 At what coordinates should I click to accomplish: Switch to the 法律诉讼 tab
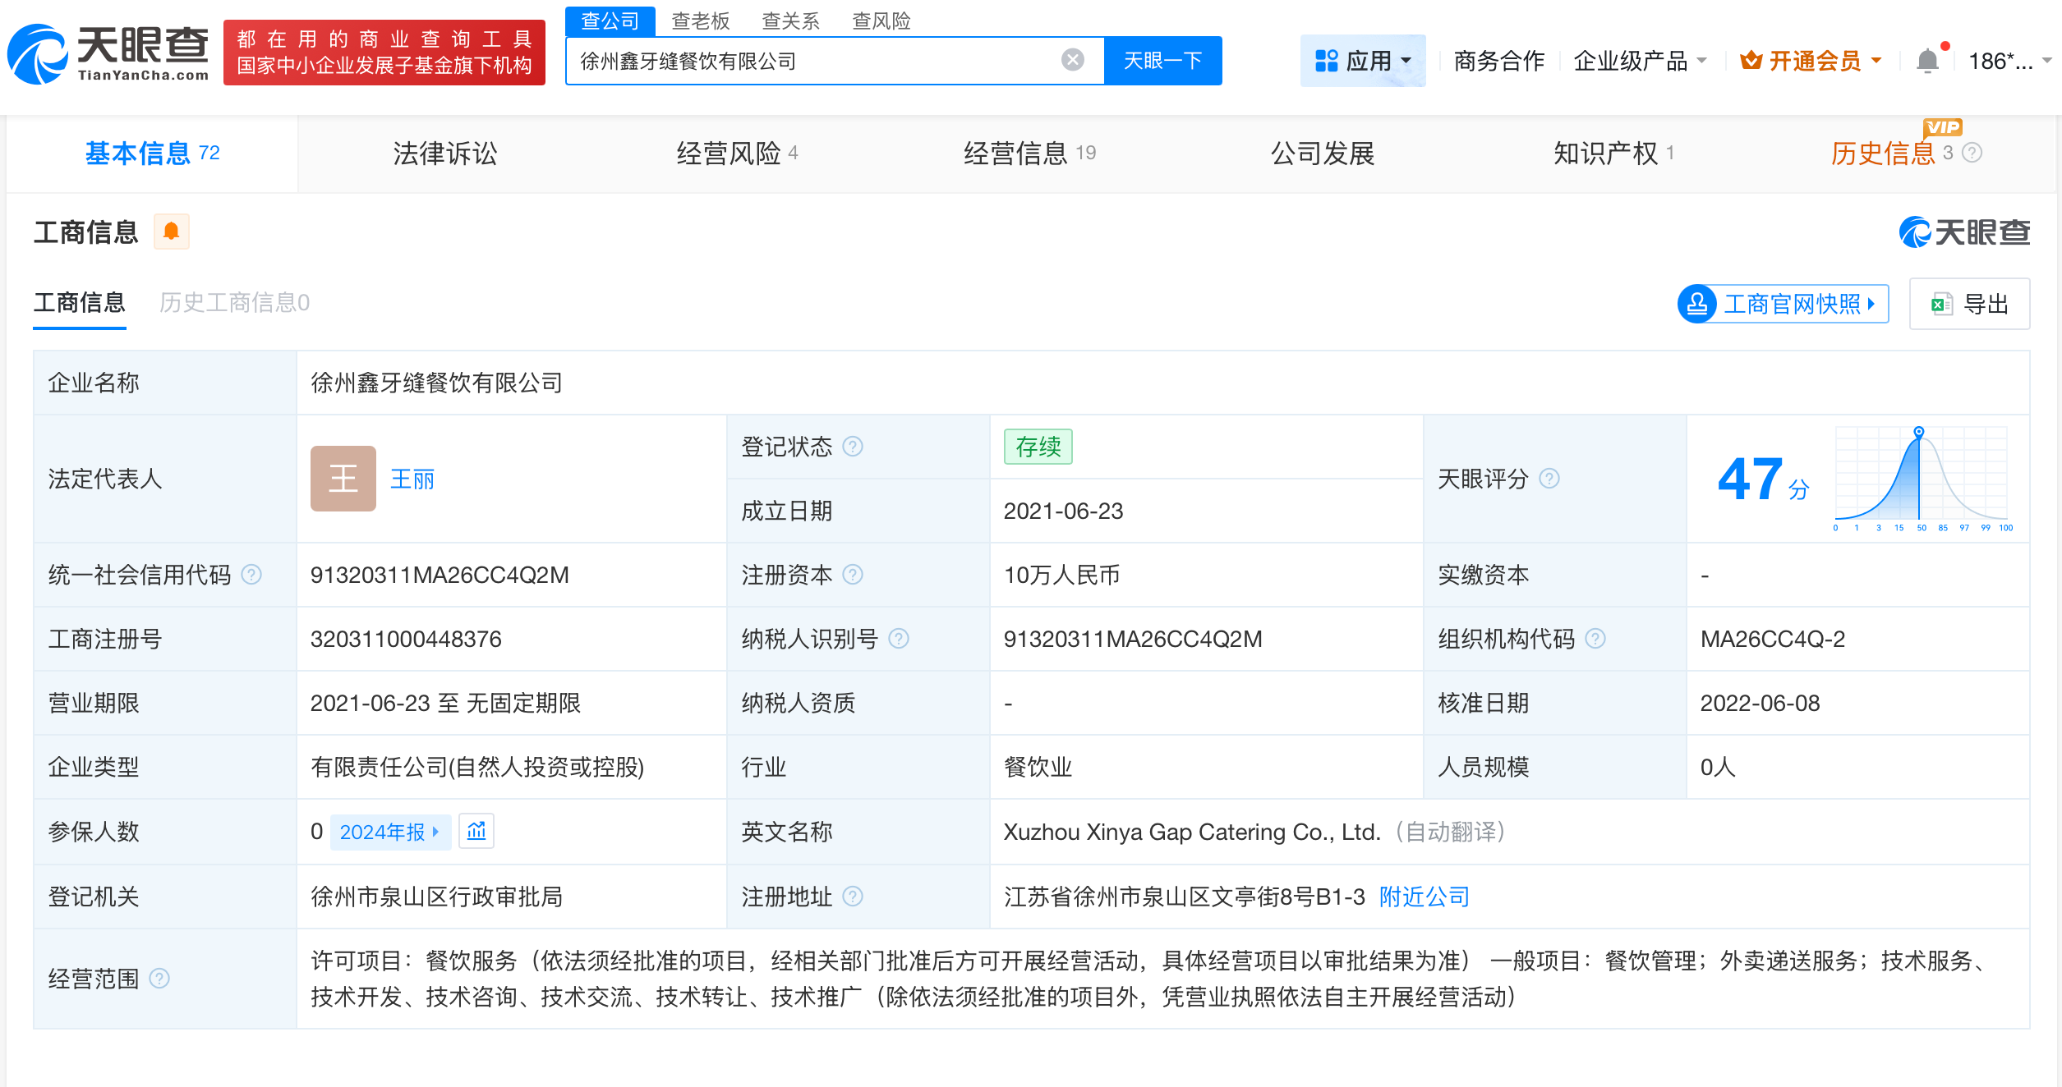point(444,153)
